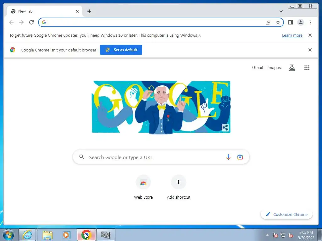
Task: Open the muted volume tray icon
Action: (290, 235)
